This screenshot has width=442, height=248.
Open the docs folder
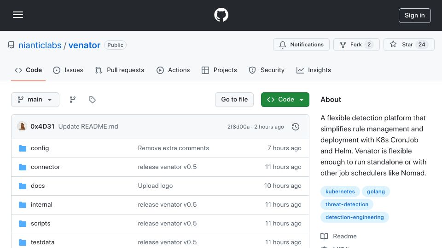pos(38,186)
